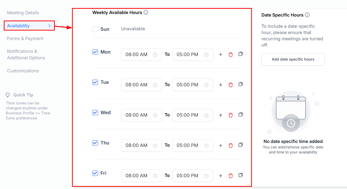Copy Wednesday's hours using the duplicate icon
The height and width of the screenshot is (189, 347).
240,115
